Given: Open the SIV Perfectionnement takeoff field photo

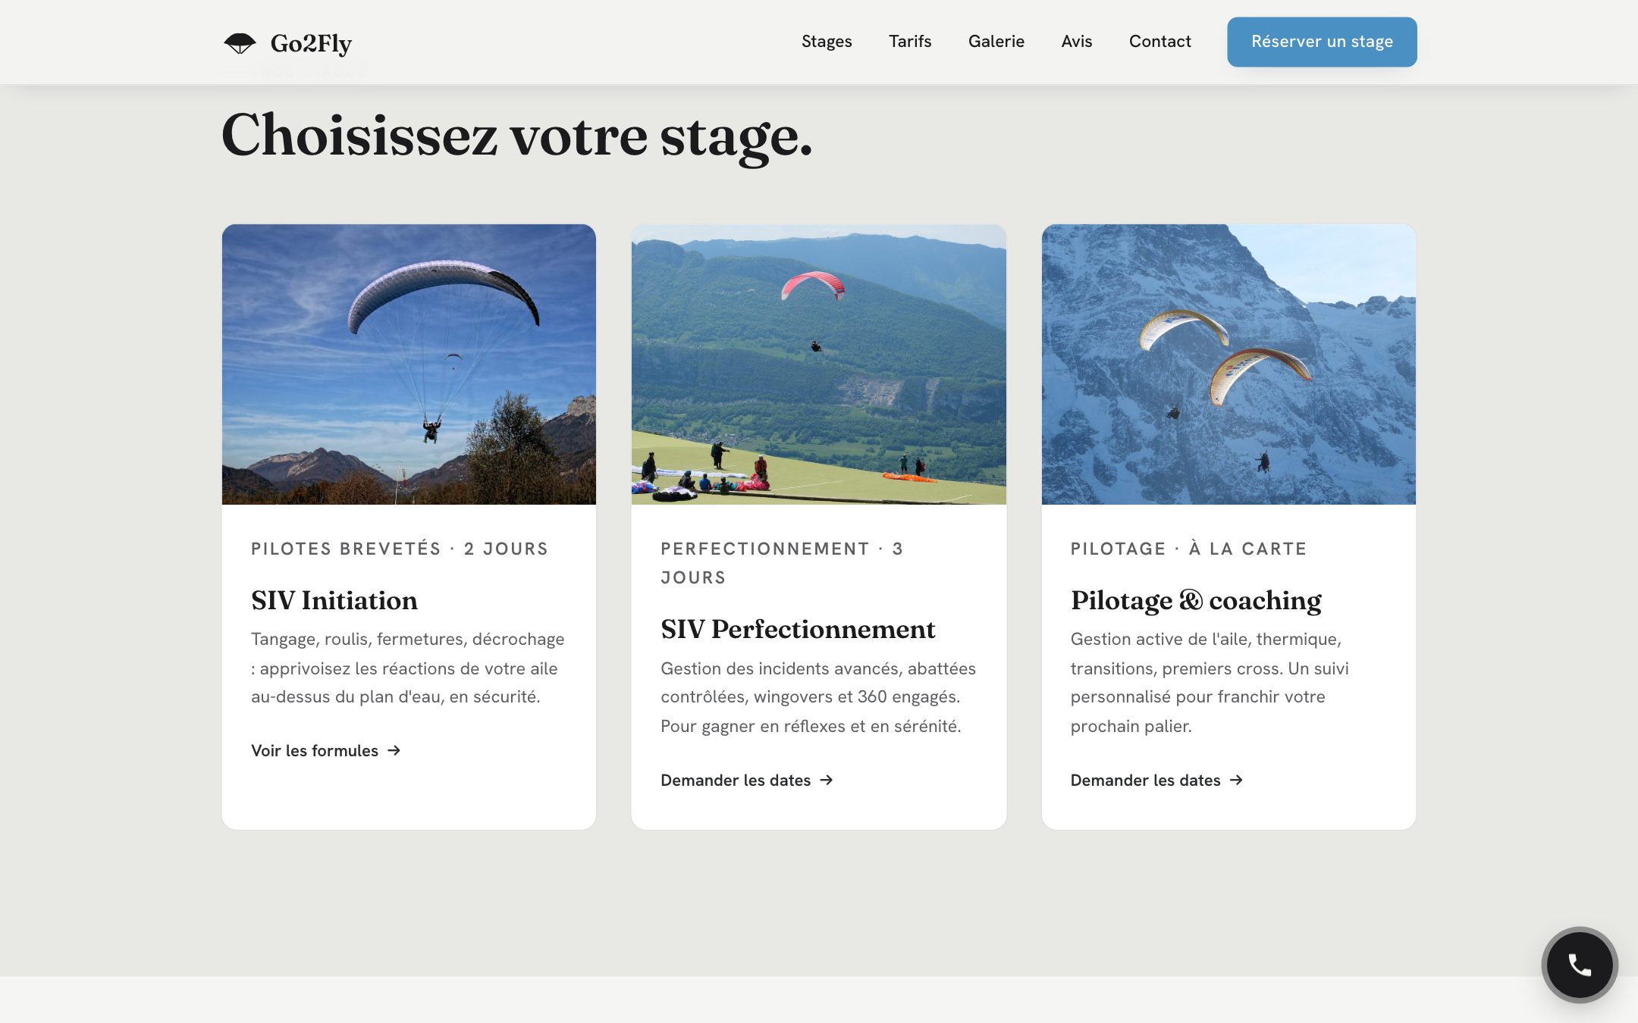Looking at the screenshot, I should (x=819, y=364).
